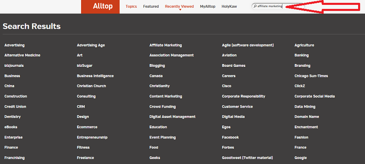This screenshot has width=365, height=164.
Task: Open the Consulting topic
Action: tap(86, 96)
